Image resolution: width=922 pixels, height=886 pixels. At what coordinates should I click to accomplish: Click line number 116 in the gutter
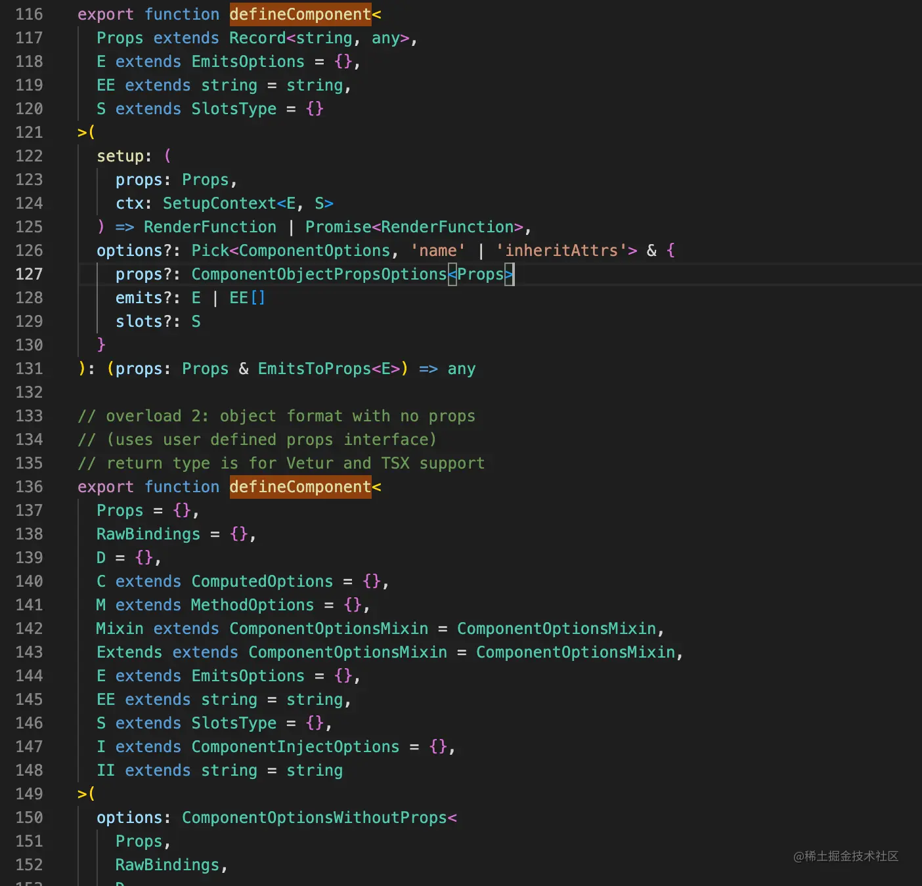[x=29, y=14]
